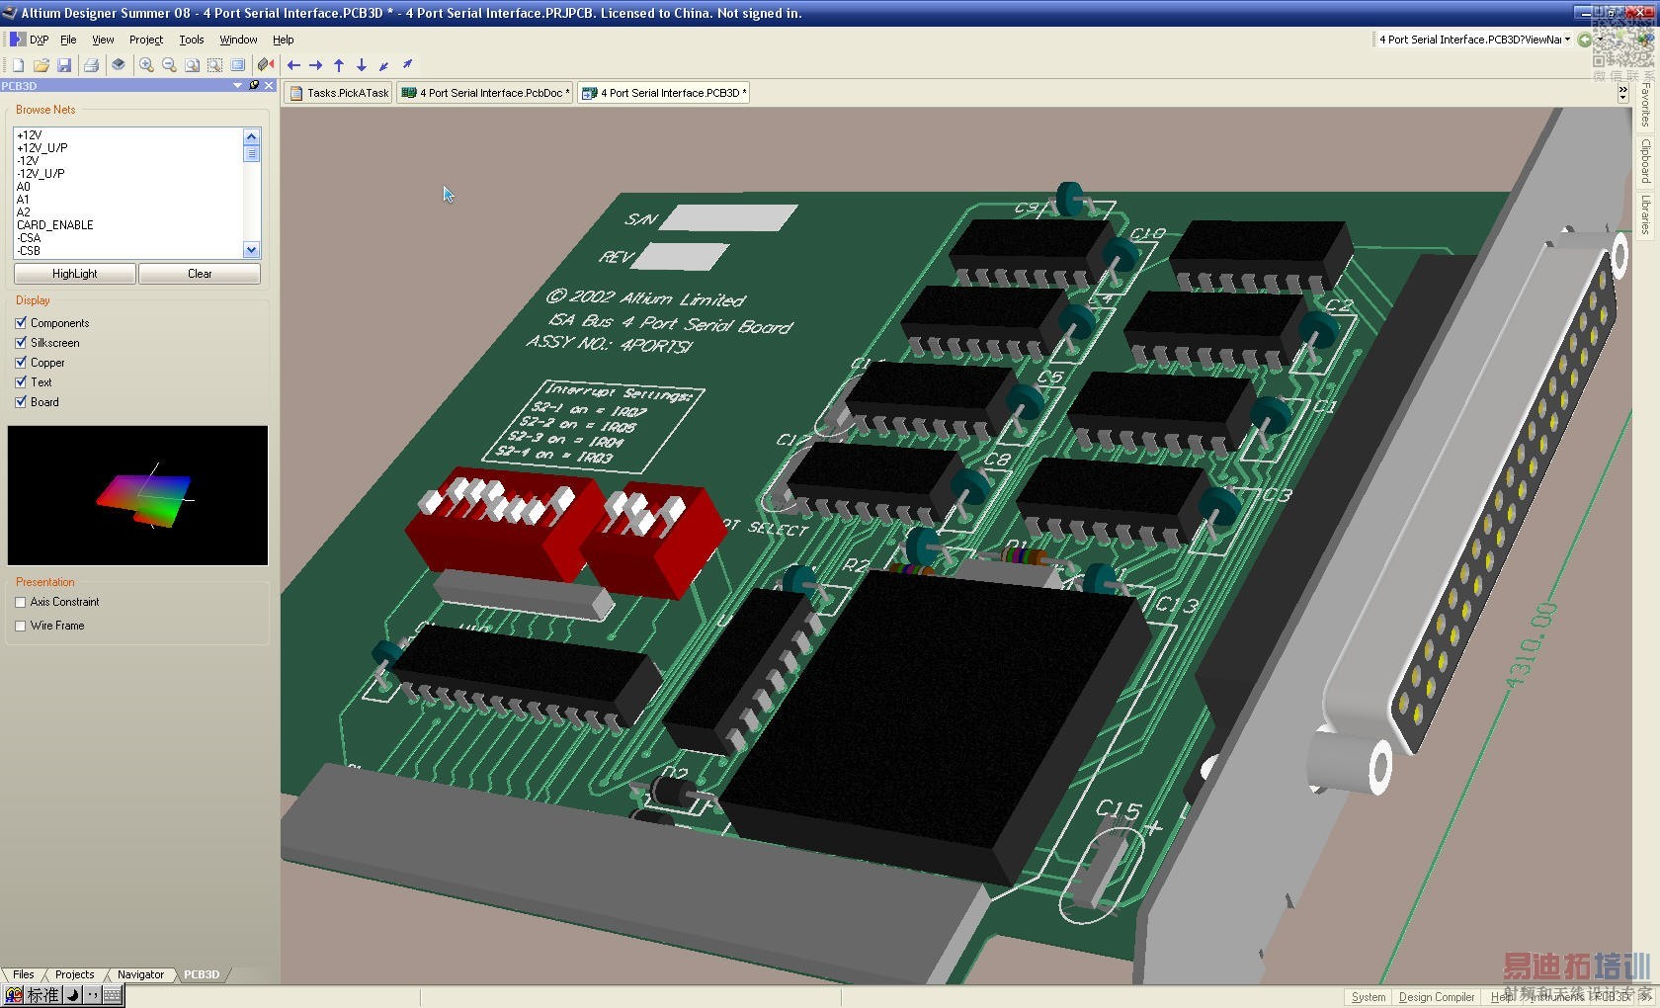Open the Help menu
This screenshot has width=1660, height=1008.
tap(284, 40)
